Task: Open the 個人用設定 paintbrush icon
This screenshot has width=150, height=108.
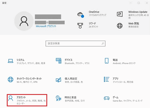Action: point(59,80)
